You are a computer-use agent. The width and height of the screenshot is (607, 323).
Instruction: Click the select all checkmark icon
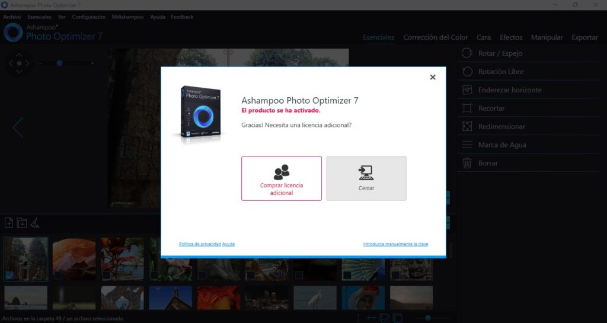tap(384, 318)
